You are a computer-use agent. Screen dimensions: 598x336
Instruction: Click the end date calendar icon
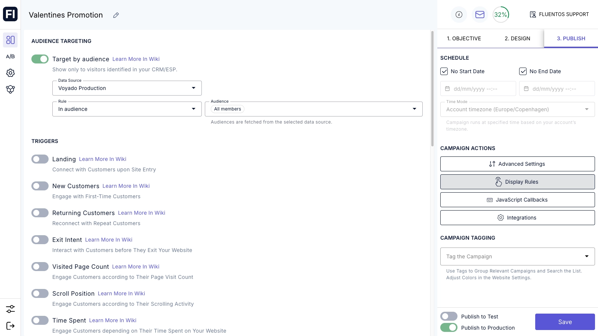(x=526, y=89)
